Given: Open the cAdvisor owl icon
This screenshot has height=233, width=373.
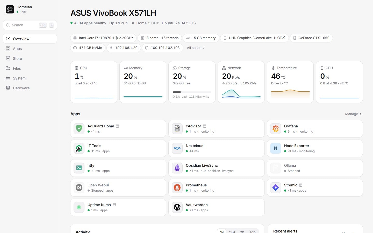Looking at the screenshot, I should (177, 129).
